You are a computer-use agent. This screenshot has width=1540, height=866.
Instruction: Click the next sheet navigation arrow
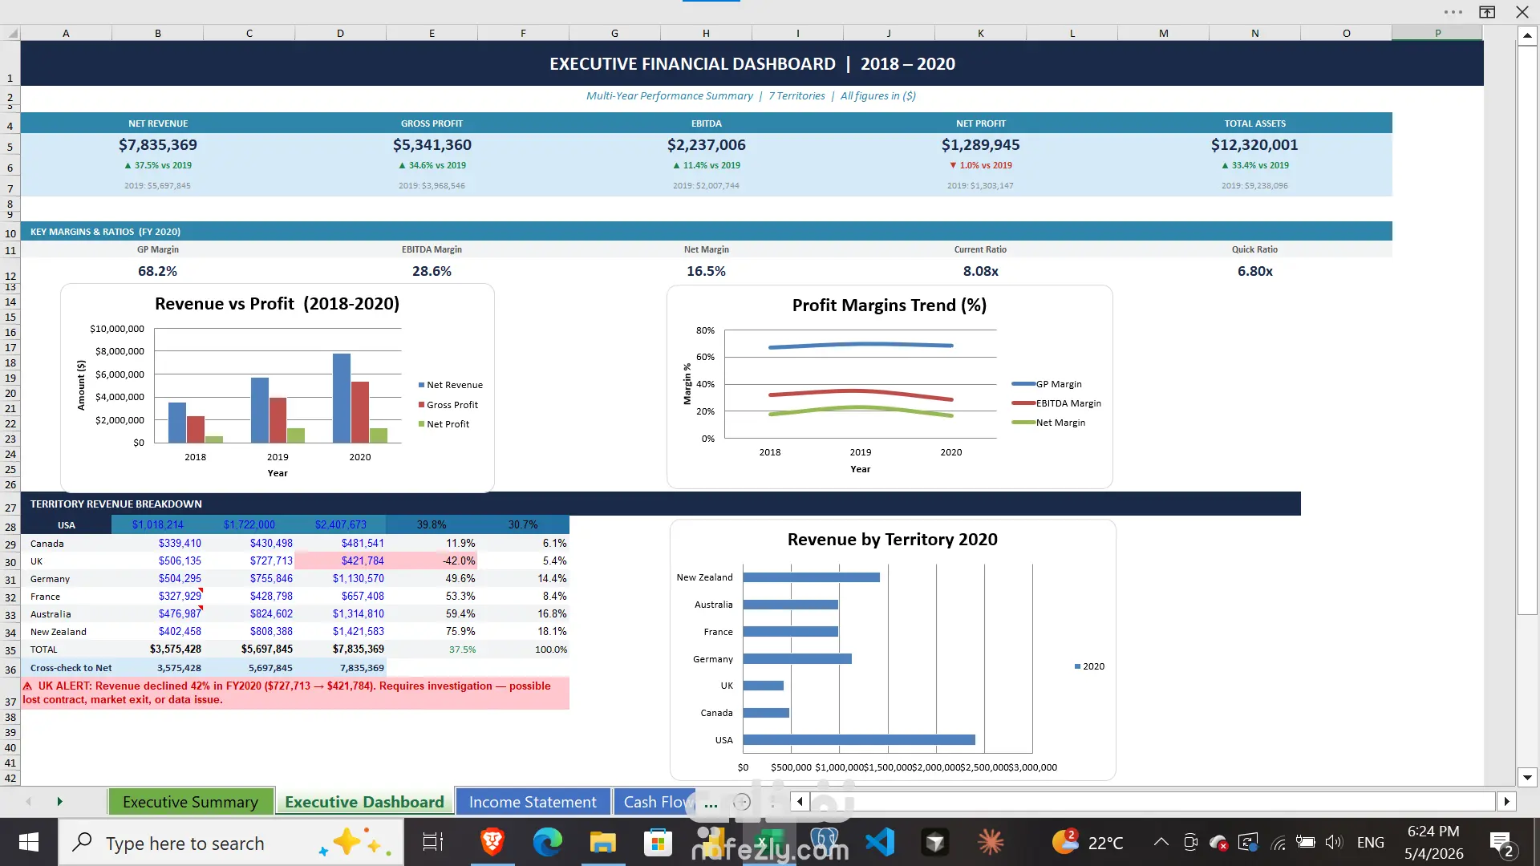pyautogui.click(x=59, y=801)
